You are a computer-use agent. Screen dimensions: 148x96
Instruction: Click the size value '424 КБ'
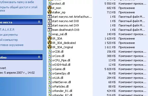click(111, 91)
